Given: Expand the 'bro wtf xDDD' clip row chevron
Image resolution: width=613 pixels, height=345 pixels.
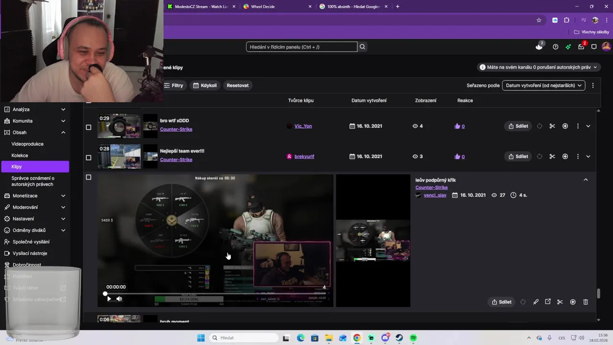Looking at the screenshot, I should pyautogui.click(x=588, y=126).
